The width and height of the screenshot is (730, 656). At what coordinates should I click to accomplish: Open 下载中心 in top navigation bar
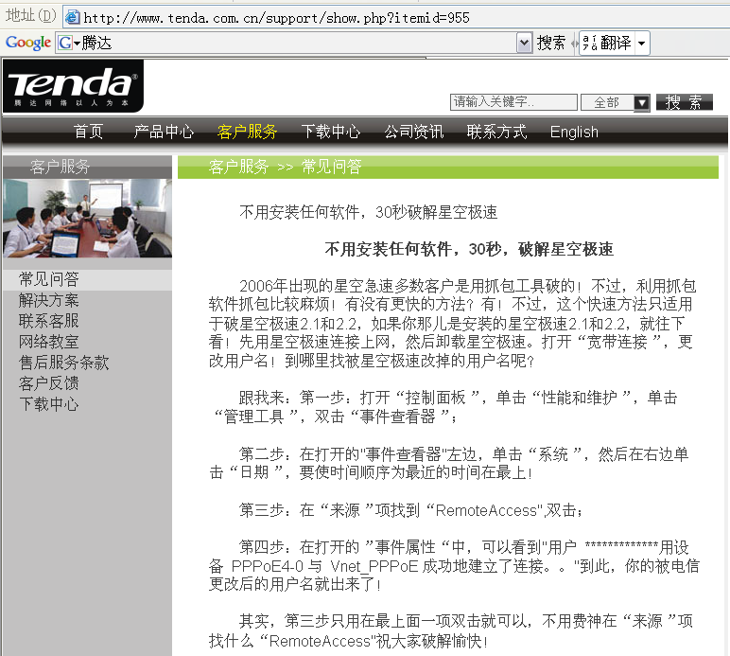(x=331, y=132)
